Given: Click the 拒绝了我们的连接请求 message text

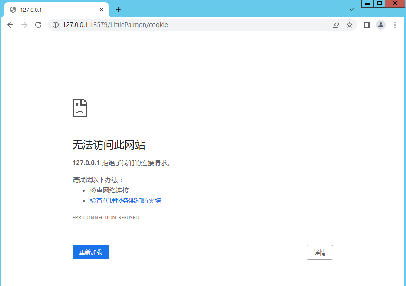Looking at the screenshot, I should point(136,163).
